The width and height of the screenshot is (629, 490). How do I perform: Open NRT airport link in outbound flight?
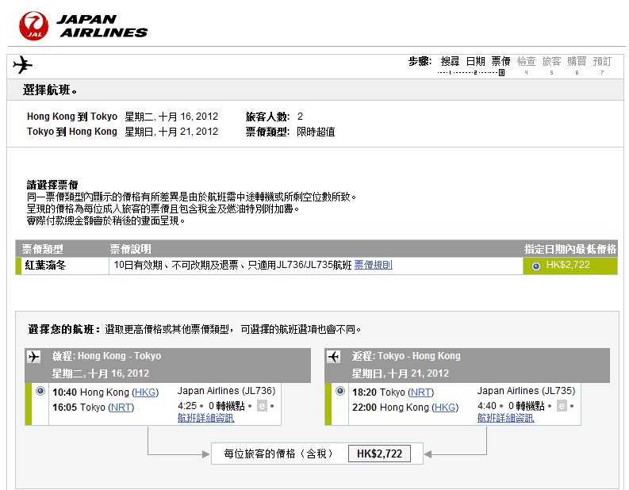(121, 408)
